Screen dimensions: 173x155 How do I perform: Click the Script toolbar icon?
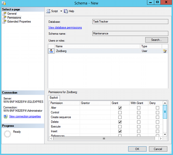pos(48,11)
